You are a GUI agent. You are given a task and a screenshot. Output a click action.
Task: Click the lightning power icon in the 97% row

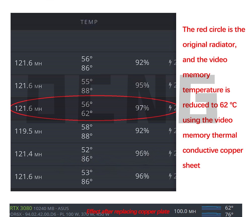coord(170,108)
